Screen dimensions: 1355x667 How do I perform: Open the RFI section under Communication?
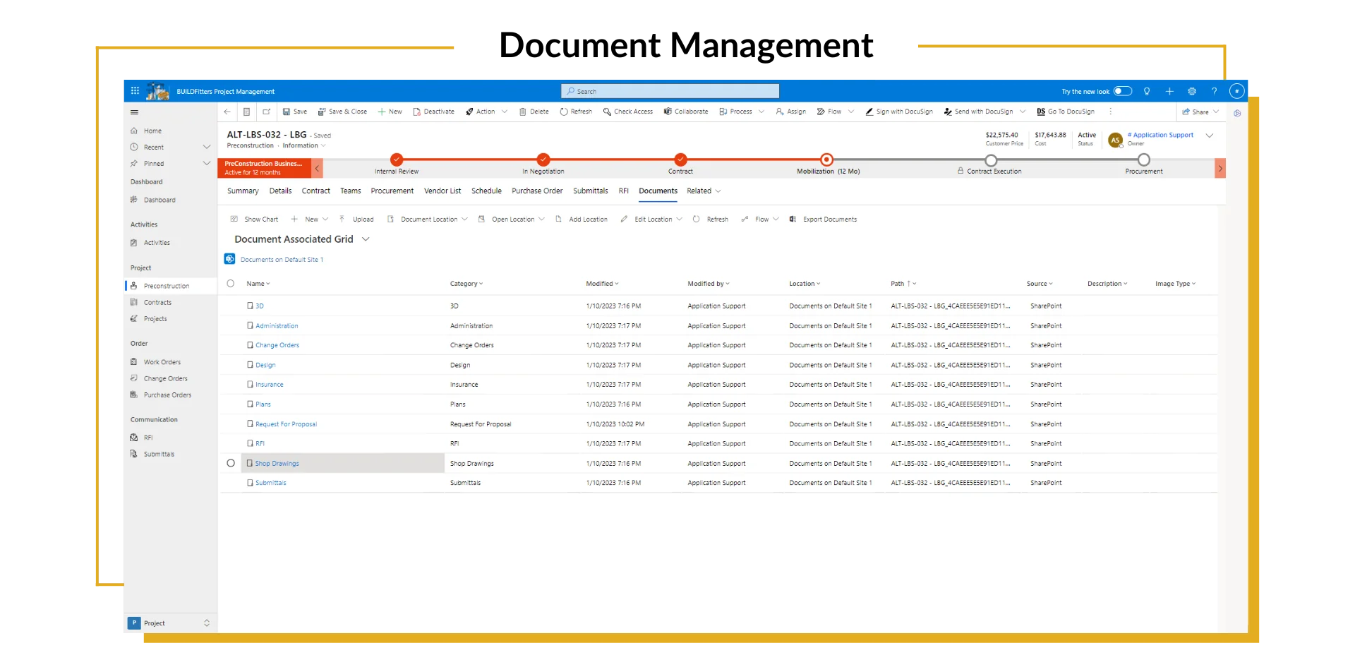(148, 437)
